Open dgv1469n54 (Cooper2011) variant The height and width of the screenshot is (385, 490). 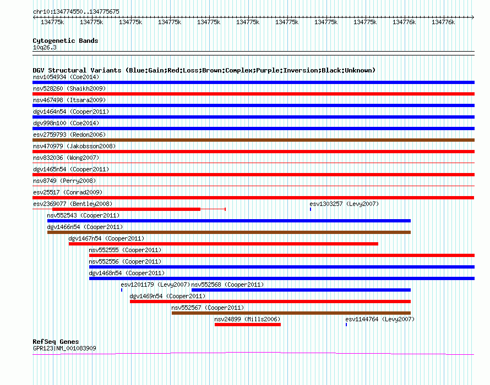(167, 296)
